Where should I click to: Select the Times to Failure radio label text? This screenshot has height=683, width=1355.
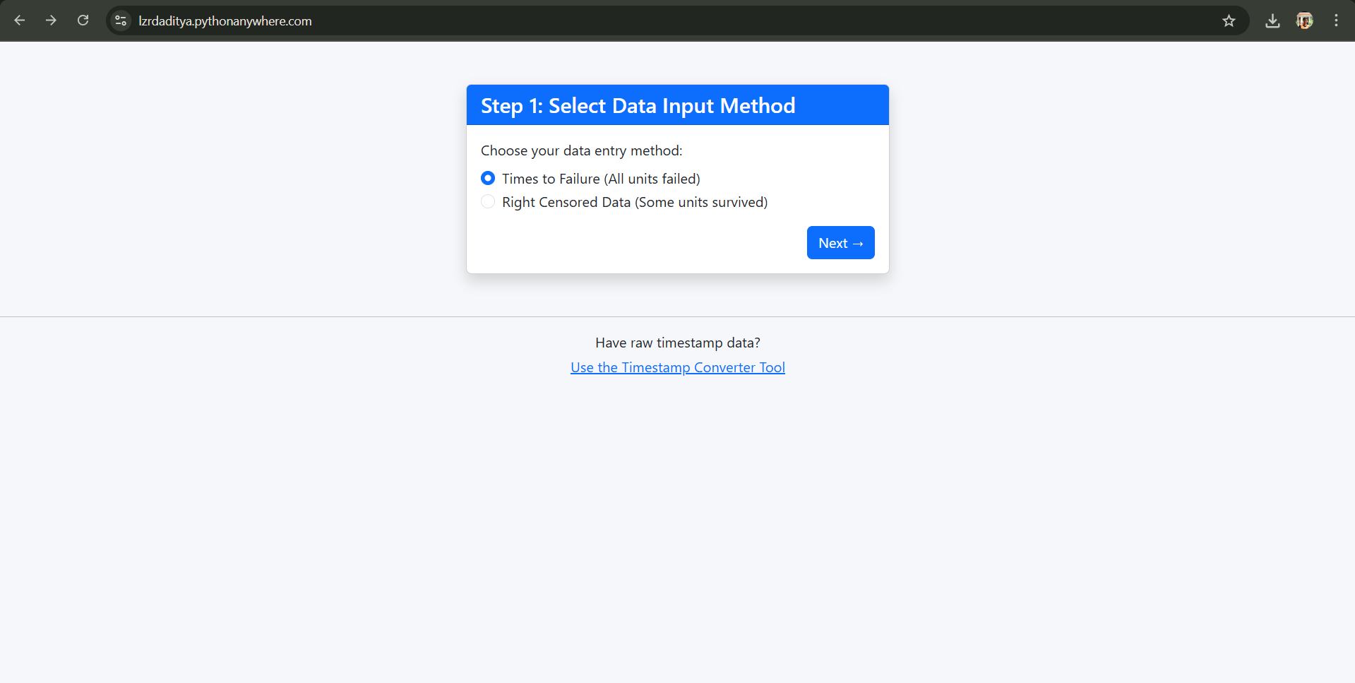[600, 178]
